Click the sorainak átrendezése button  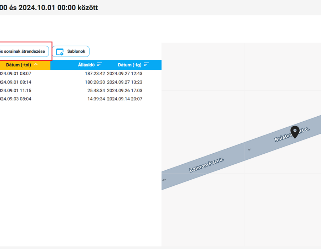point(24,52)
